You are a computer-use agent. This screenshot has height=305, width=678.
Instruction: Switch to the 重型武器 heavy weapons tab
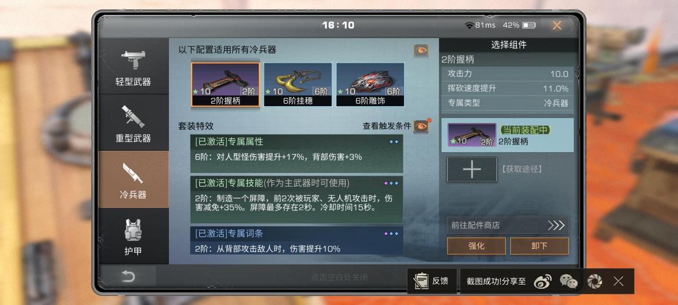coord(133,123)
